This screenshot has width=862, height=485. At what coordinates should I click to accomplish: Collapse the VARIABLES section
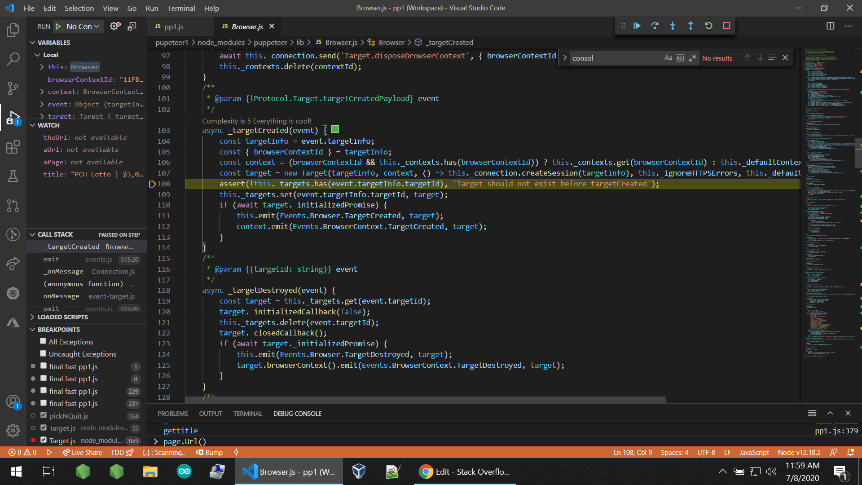pos(32,42)
